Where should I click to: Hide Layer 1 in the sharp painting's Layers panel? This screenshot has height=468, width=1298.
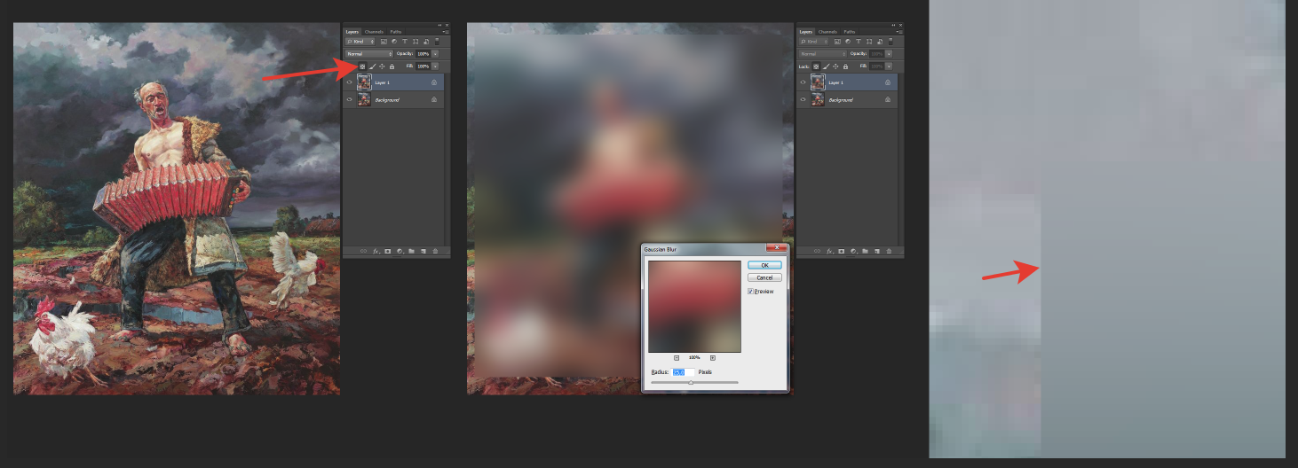click(349, 82)
